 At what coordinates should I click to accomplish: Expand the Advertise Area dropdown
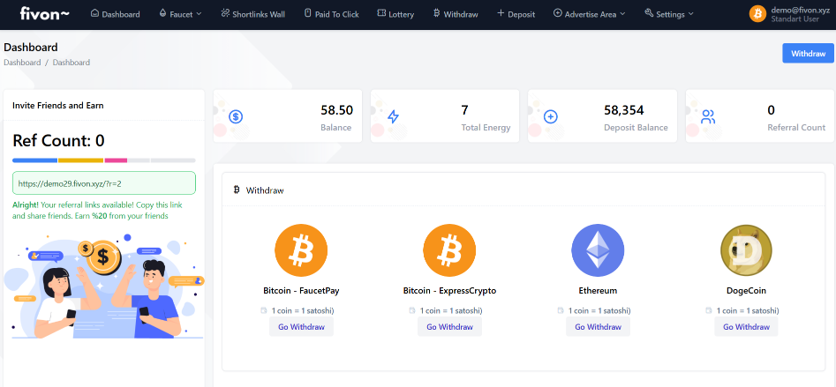pos(589,14)
